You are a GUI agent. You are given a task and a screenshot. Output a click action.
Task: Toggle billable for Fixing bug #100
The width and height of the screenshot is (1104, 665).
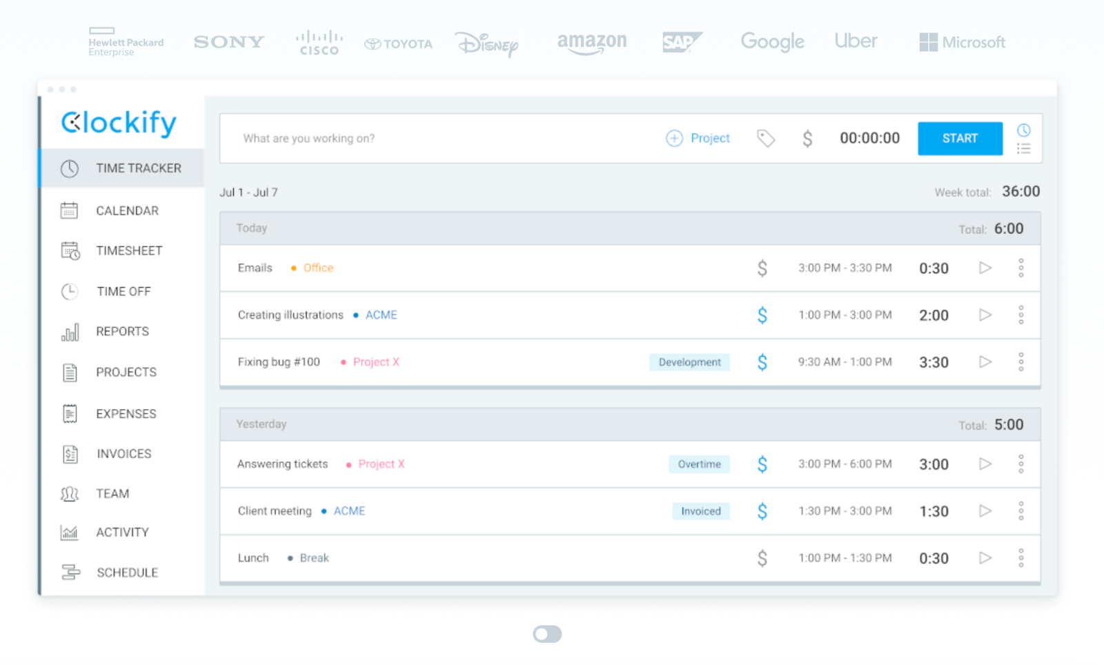point(762,362)
